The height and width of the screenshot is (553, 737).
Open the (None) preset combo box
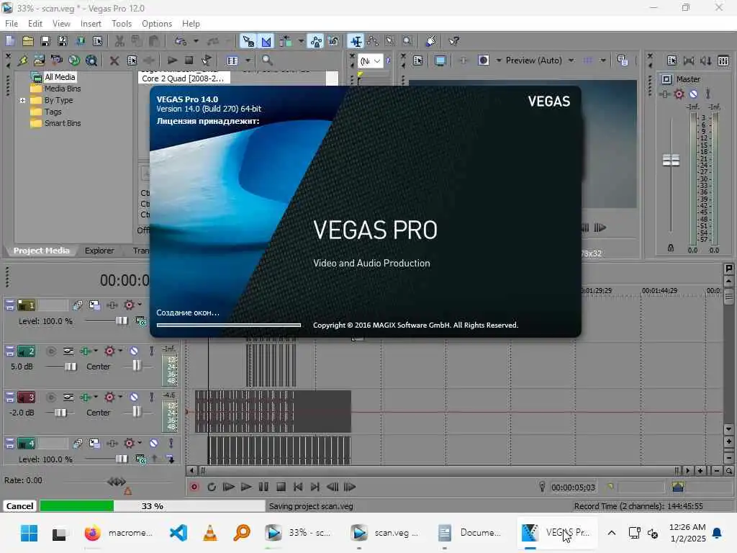coord(371,61)
